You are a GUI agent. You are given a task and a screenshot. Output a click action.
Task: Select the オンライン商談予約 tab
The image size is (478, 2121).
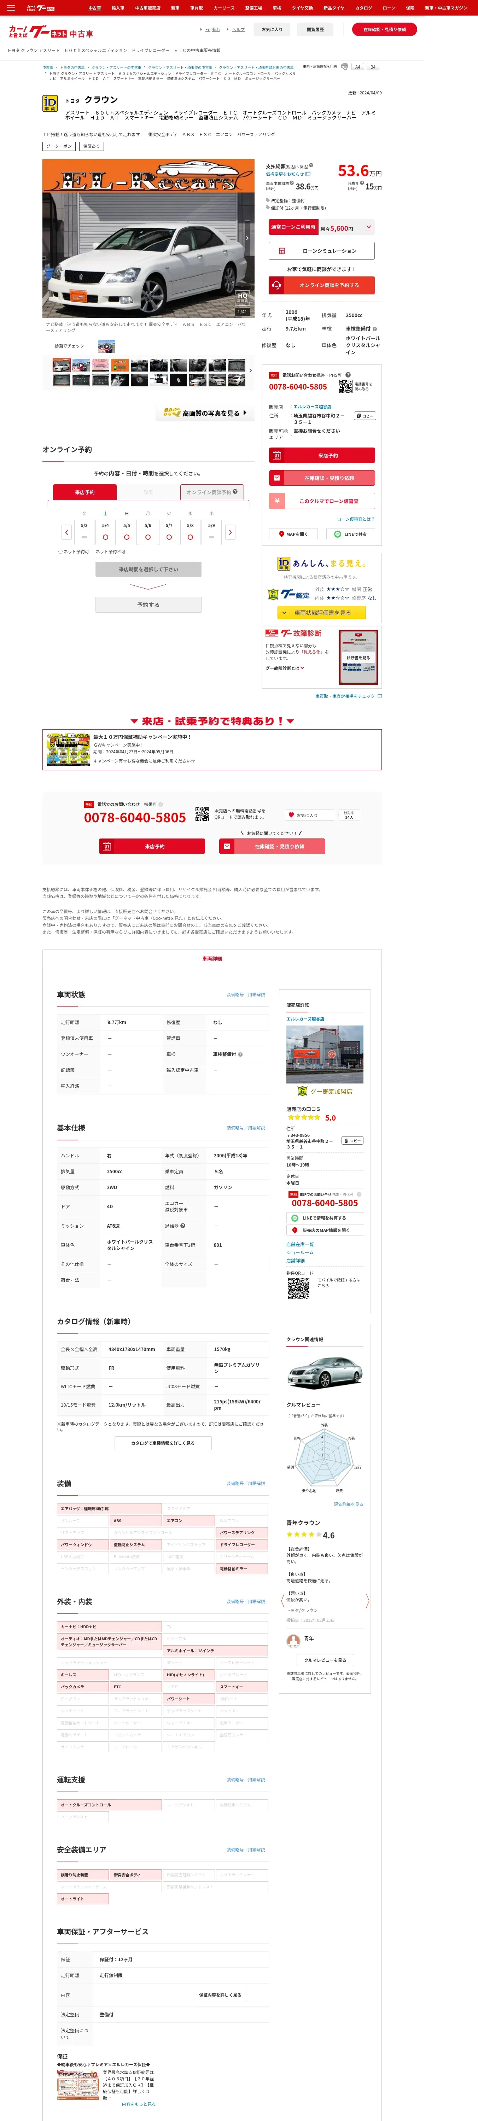[x=212, y=492]
